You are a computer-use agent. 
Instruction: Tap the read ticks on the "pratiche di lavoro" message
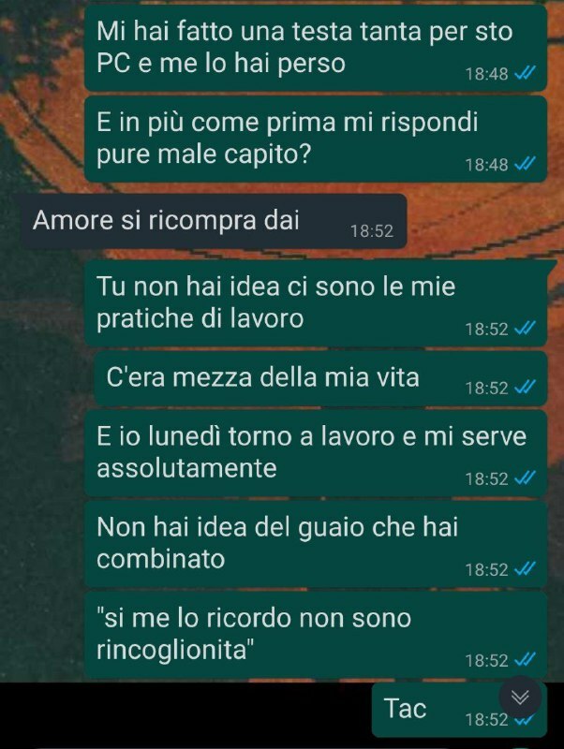click(x=525, y=329)
